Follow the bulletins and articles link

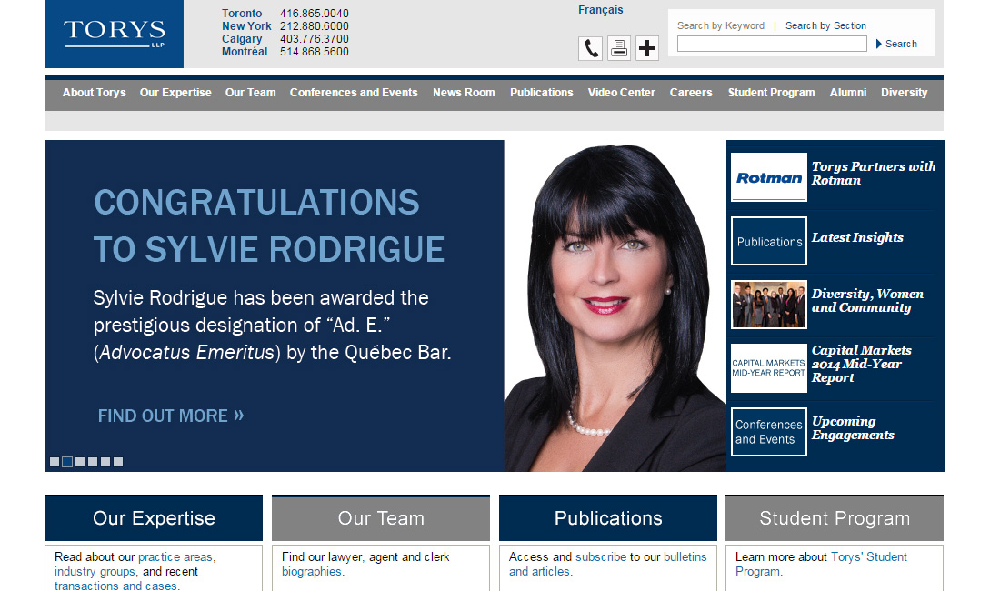[x=608, y=565]
